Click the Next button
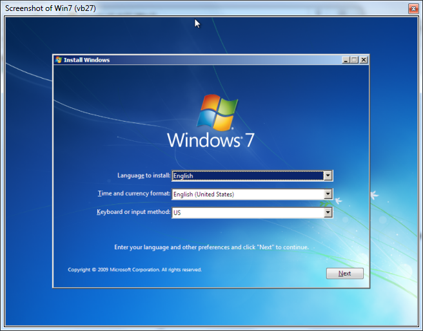Image resolution: width=423 pixels, height=331 pixels. click(345, 273)
